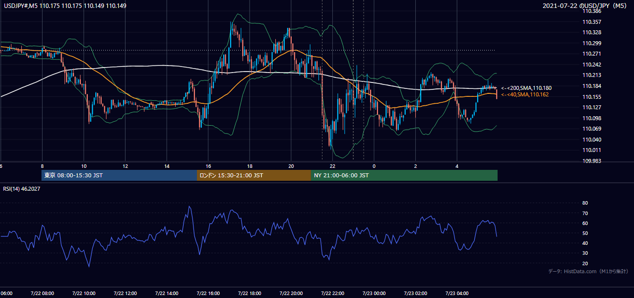Click the bottom time label 7/23 02:00
This screenshot has width=634, height=298.
(416, 293)
